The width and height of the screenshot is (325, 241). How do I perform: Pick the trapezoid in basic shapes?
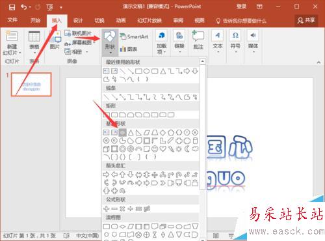(155, 132)
